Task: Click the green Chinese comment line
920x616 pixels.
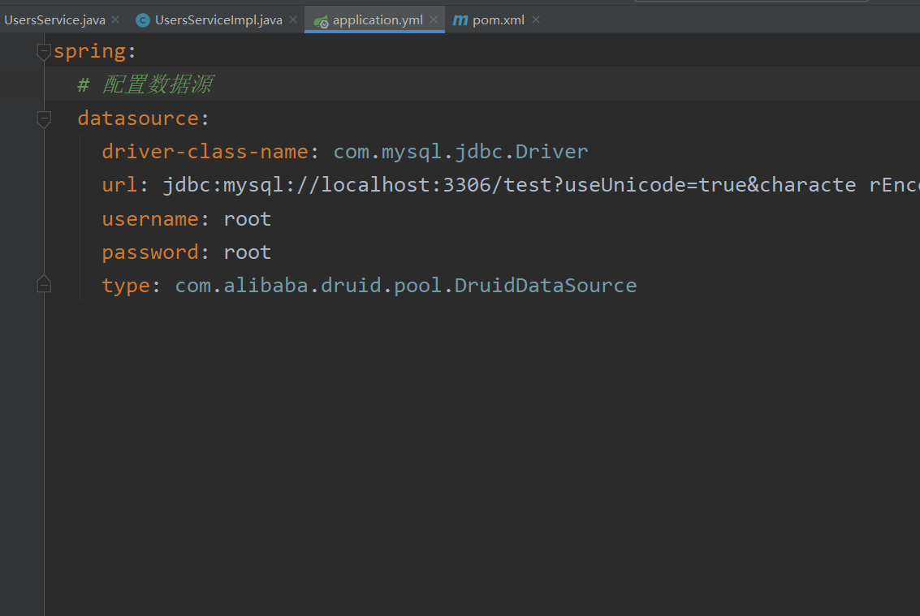Action: [x=146, y=84]
